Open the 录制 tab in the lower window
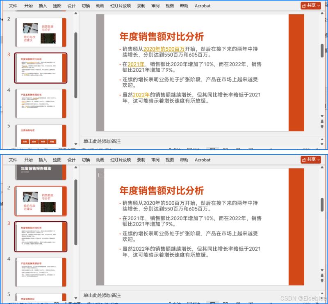 [141, 160]
